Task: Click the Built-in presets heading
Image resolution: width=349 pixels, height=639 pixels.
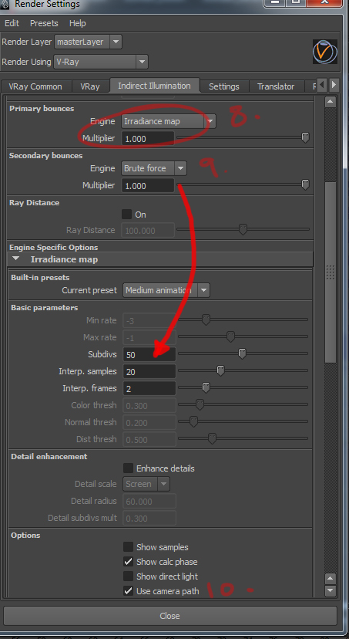Action: [40, 278]
